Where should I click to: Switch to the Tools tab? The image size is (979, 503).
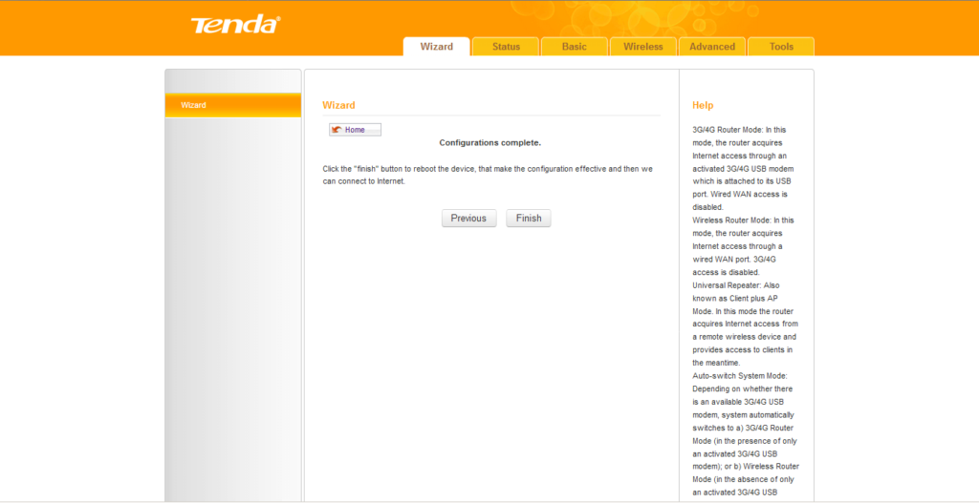[781, 47]
